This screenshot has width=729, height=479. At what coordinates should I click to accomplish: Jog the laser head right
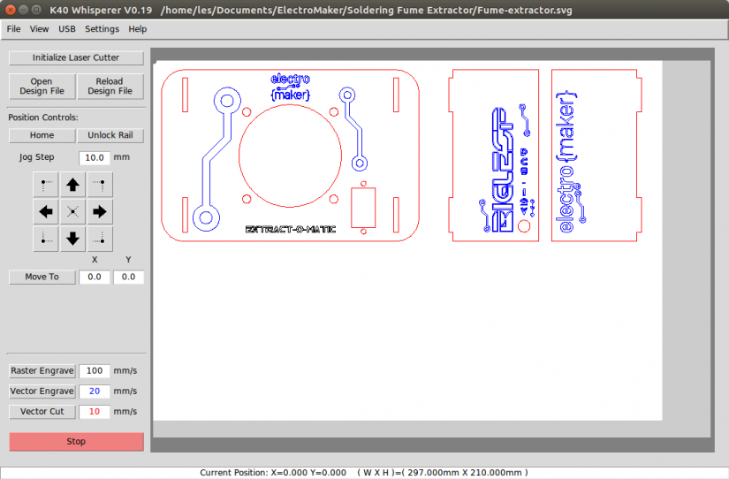click(100, 211)
